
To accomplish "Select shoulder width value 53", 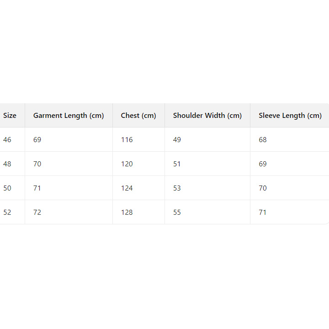I will coord(177,188).
